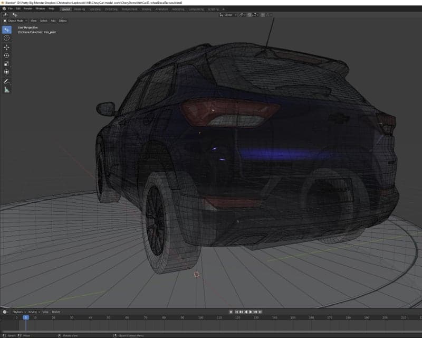This screenshot has width=422, height=338.
Task: Click the timeline horizontal scrollbar
Action: tap(211, 332)
